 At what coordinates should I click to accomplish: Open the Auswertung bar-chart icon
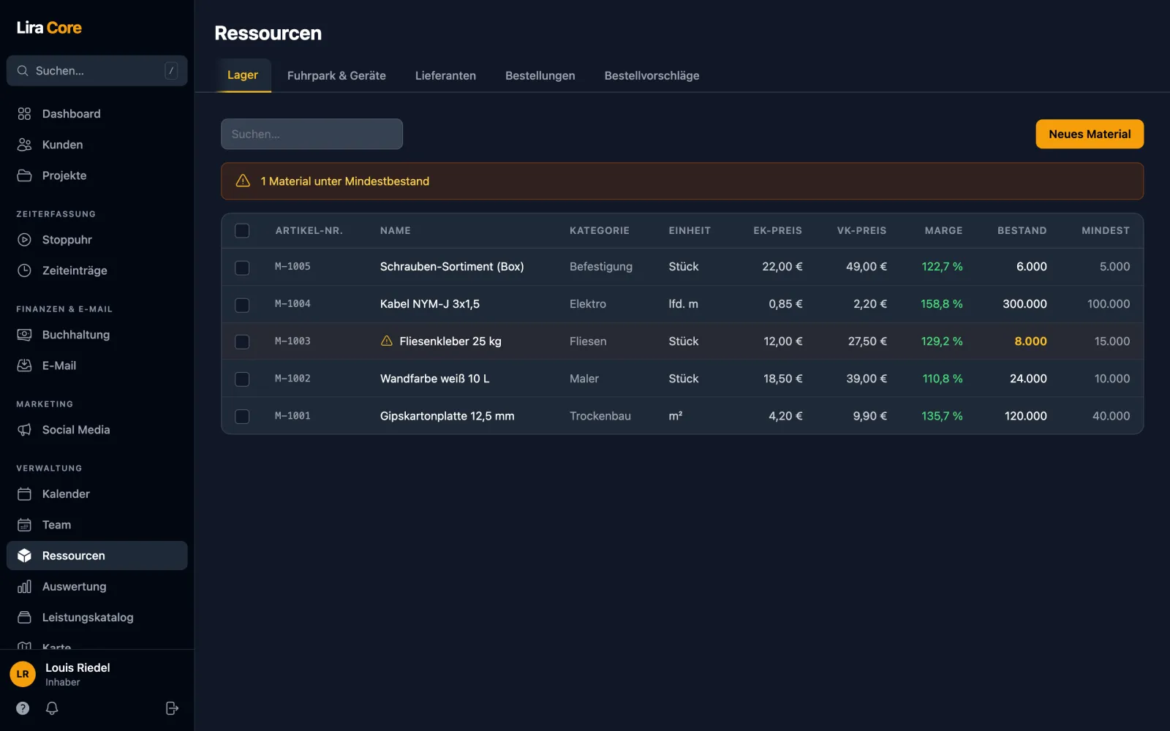click(x=24, y=586)
